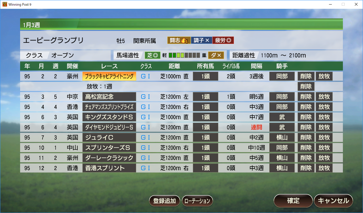Click the Winning Post 9 title bar icon

pyautogui.click(x=4, y=4)
